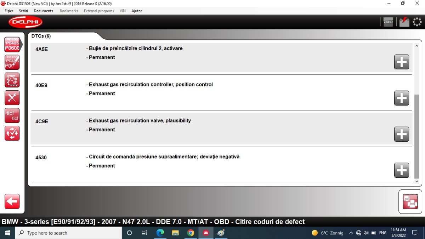Click the battery voltage icon in the header
Screen dimensions: 425x239
[404, 22]
